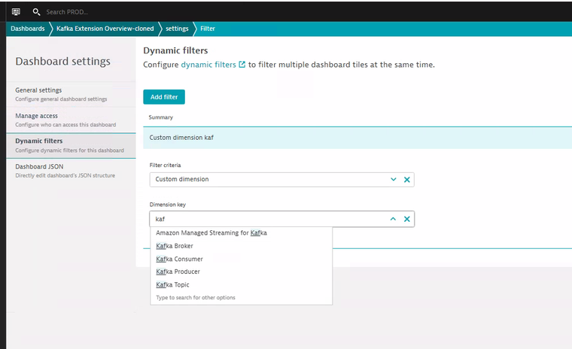572x349 pixels.
Task: Clear the Dimension key field
Action: (x=406, y=219)
